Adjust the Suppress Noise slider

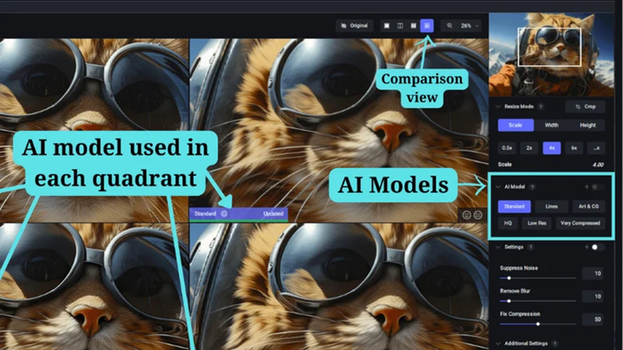click(x=537, y=278)
